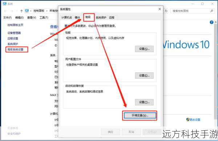This screenshot has width=218, height=141.
Task: Open 系统保护 link in left sidebar
Action: click(13, 44)
